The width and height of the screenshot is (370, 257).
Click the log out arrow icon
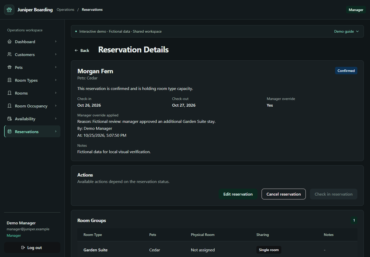[x=23, y=247]
